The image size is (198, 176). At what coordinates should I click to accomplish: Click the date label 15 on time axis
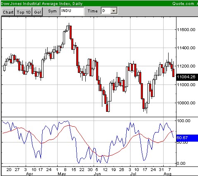74,169
